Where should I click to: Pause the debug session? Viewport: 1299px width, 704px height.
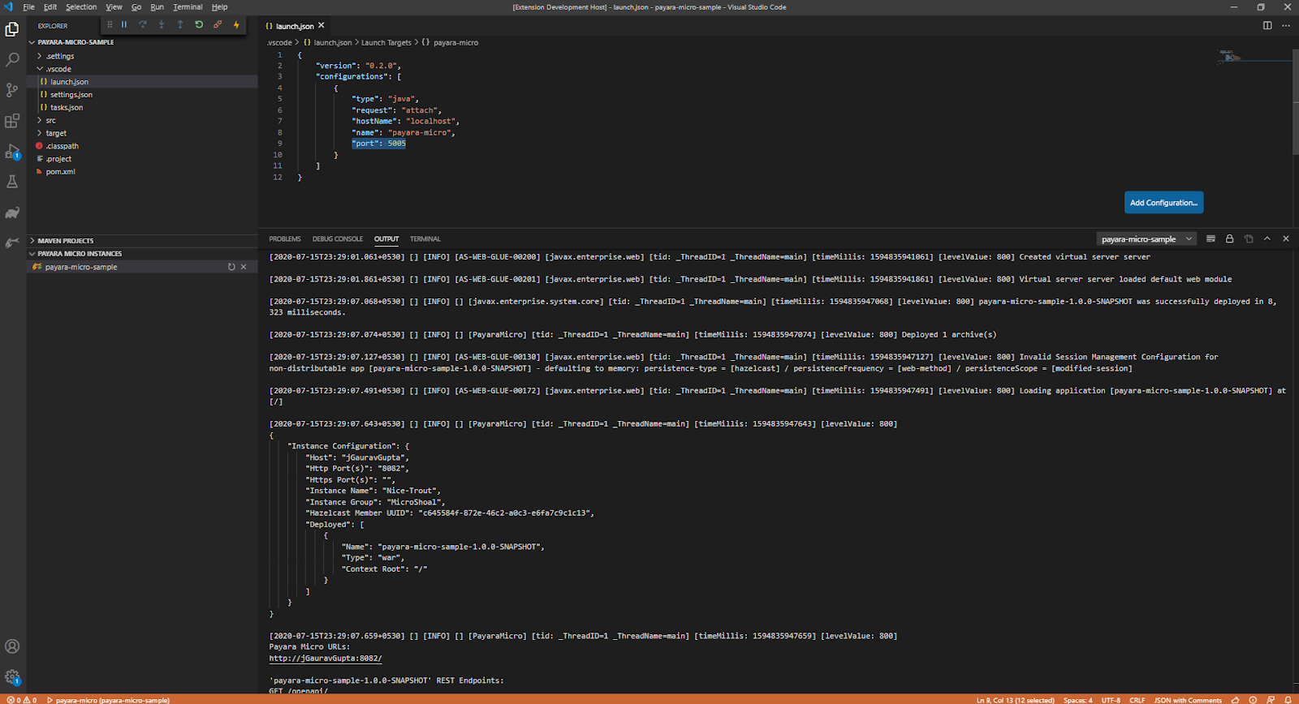124,25
